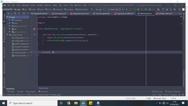This screenshot has height=106, width=188.
Task: Switch to RegisterActivity.kt tab
Action: click(39, 14)
